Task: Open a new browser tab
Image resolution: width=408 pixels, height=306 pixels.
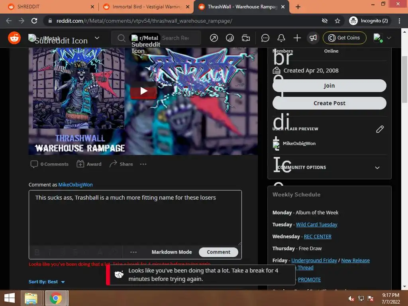Action: pos(298,7)
